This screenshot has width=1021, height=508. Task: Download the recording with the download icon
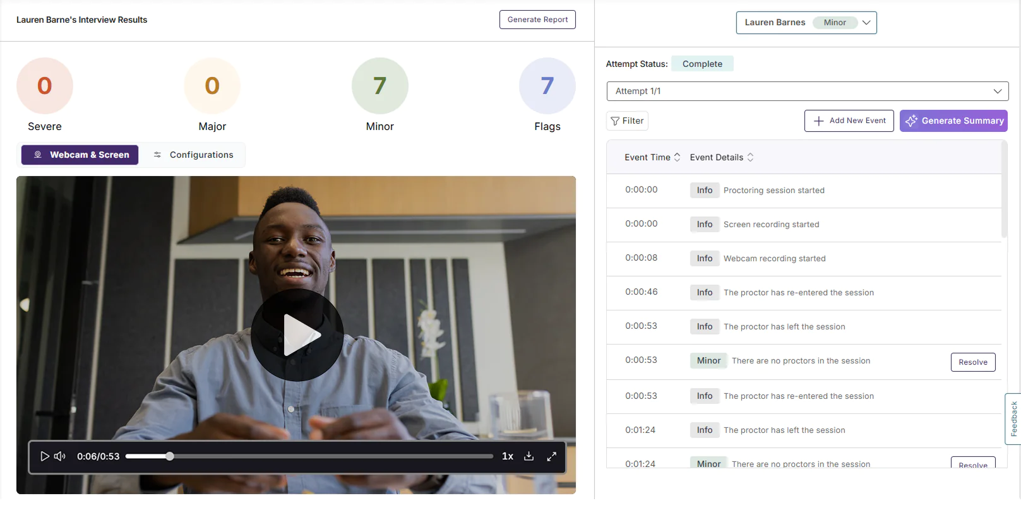click(529, 456)
